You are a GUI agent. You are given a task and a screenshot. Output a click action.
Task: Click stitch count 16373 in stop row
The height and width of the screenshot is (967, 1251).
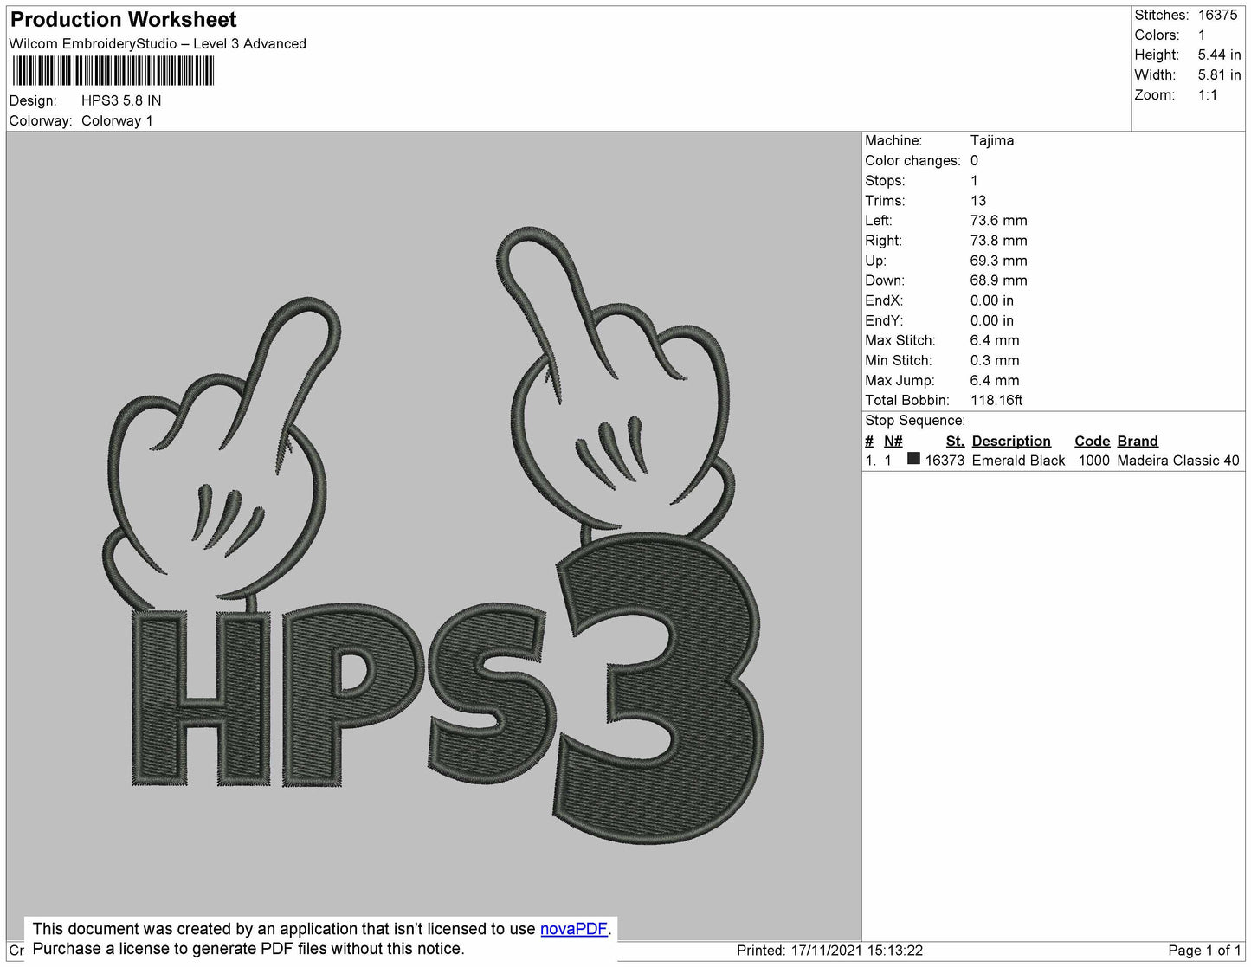click(945, 461)
